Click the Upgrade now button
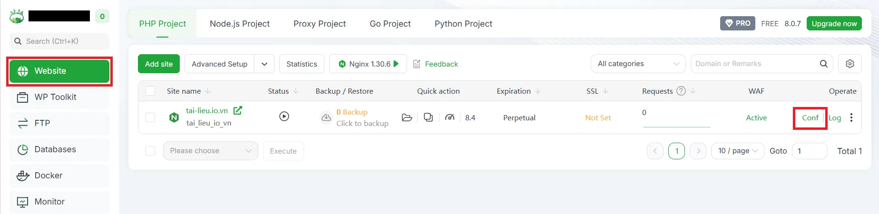Image resolution: width=879 pixels, height=214 pixels. coord(834,23)
